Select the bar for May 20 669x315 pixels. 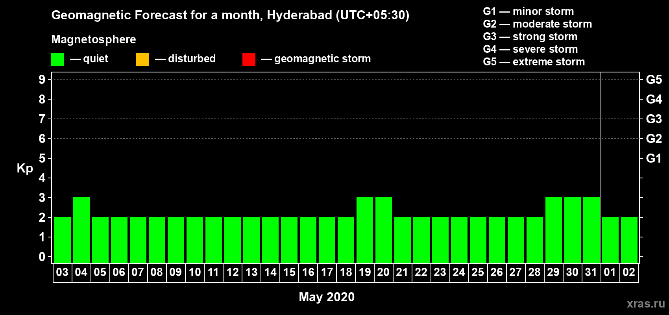[x=384, y=230]
